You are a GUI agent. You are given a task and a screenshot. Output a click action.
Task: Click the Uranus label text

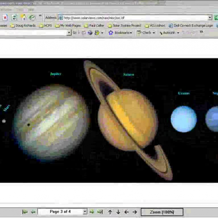point(184,93)
